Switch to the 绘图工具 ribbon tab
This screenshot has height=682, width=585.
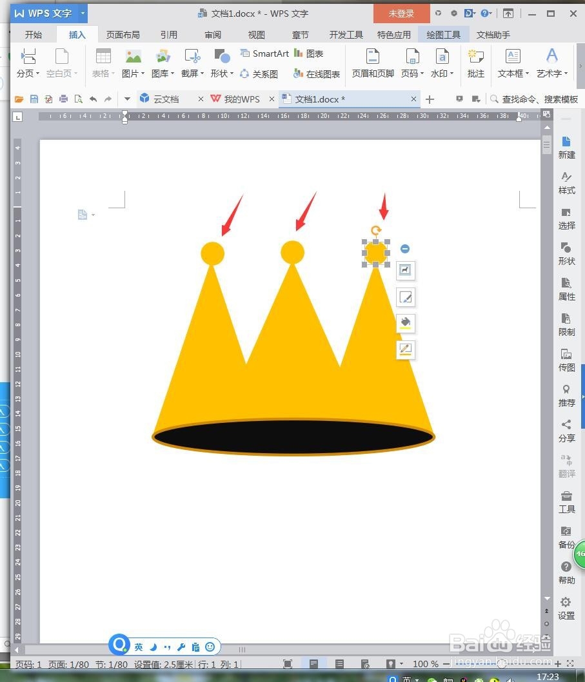[x=443, y=35]
